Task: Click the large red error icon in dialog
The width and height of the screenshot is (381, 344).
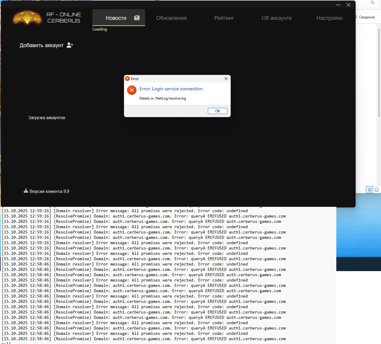Action: click(x=132, y=90)
